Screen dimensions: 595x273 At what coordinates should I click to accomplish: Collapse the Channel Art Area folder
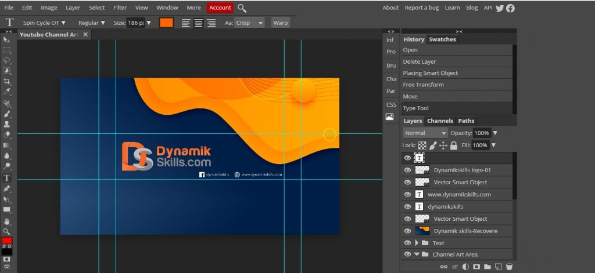click(416, 254)
